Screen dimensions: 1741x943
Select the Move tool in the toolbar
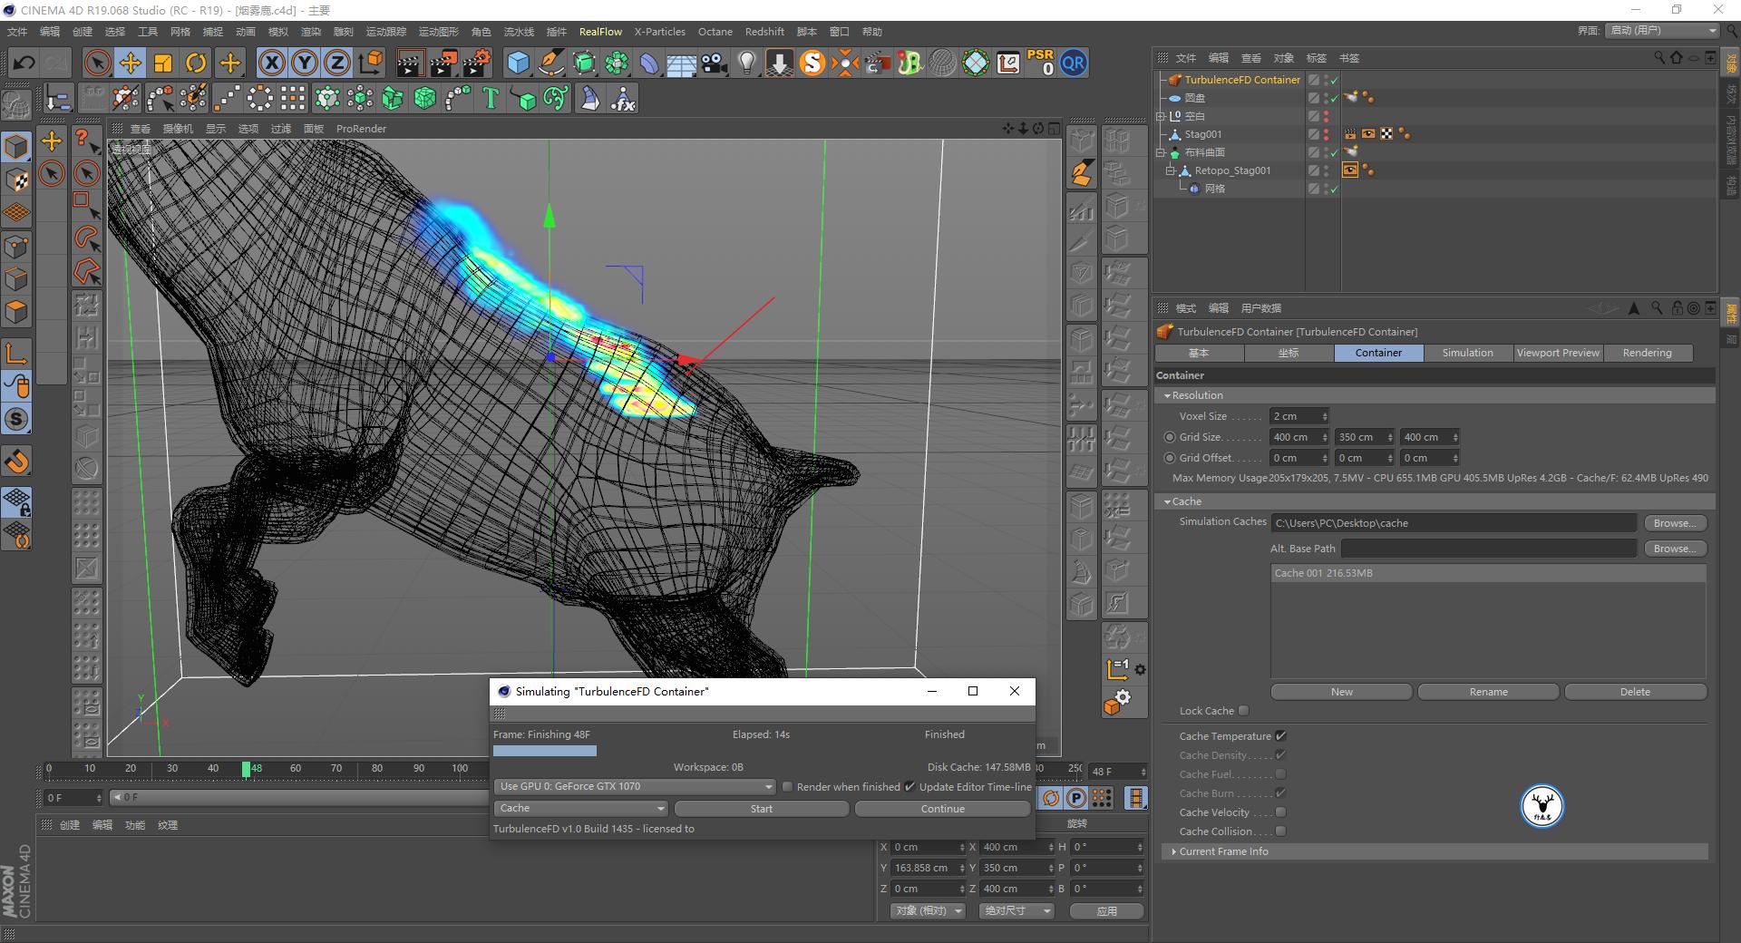(x=130, y=63)
